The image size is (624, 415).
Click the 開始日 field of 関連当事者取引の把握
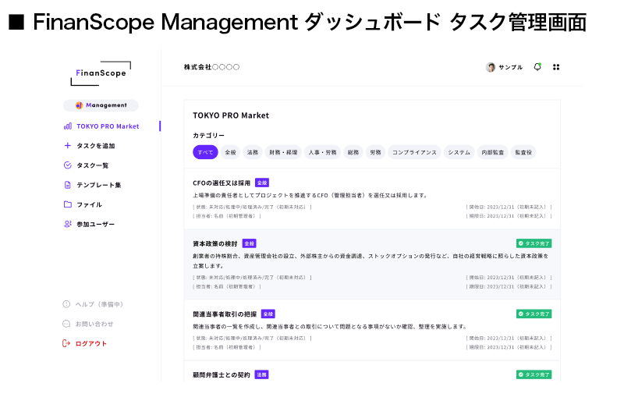pyautogui.click(x=509, y=339)
